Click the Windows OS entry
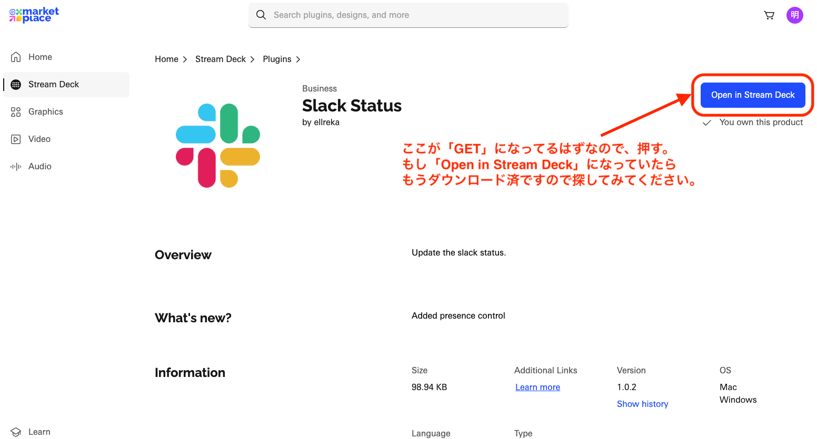 click(738, 400)
